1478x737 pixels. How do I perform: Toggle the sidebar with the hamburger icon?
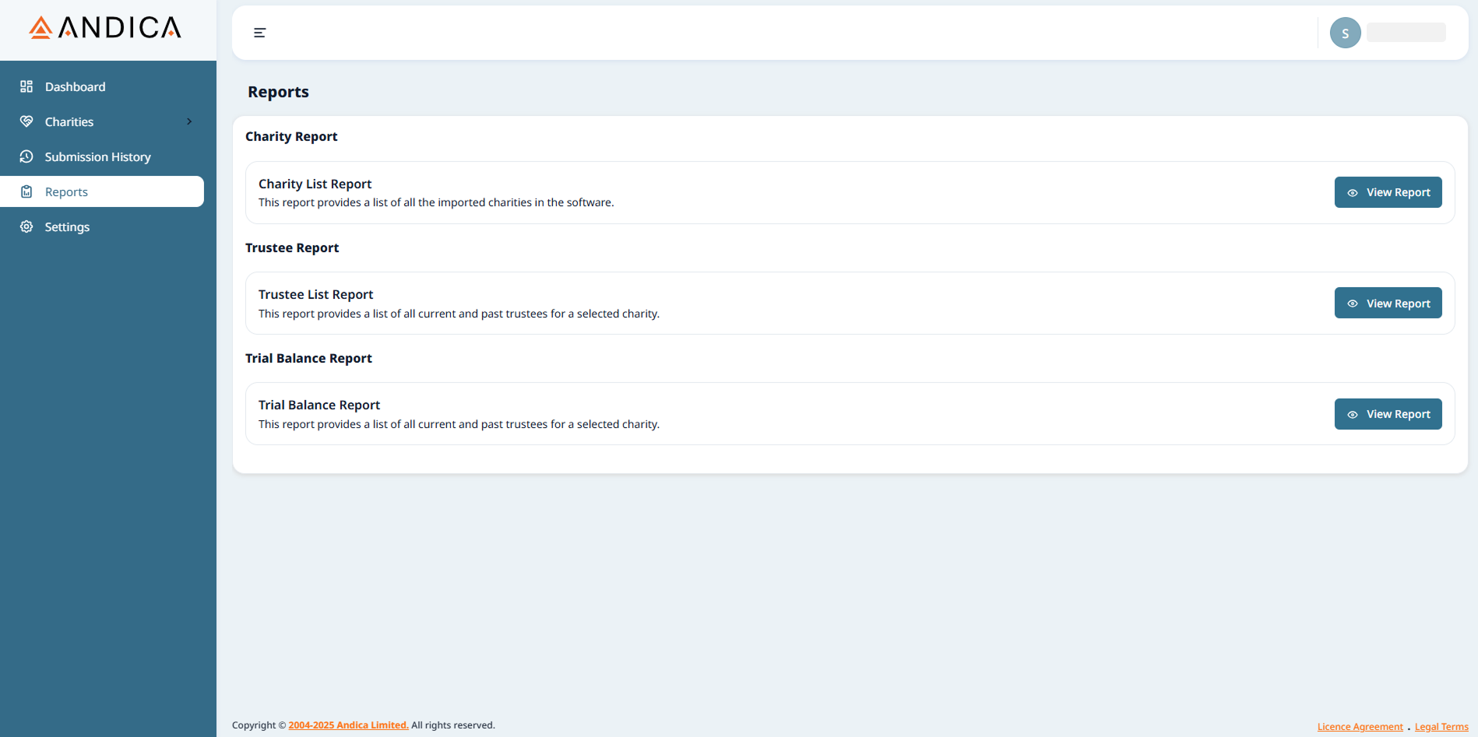[x=259, y=32]
